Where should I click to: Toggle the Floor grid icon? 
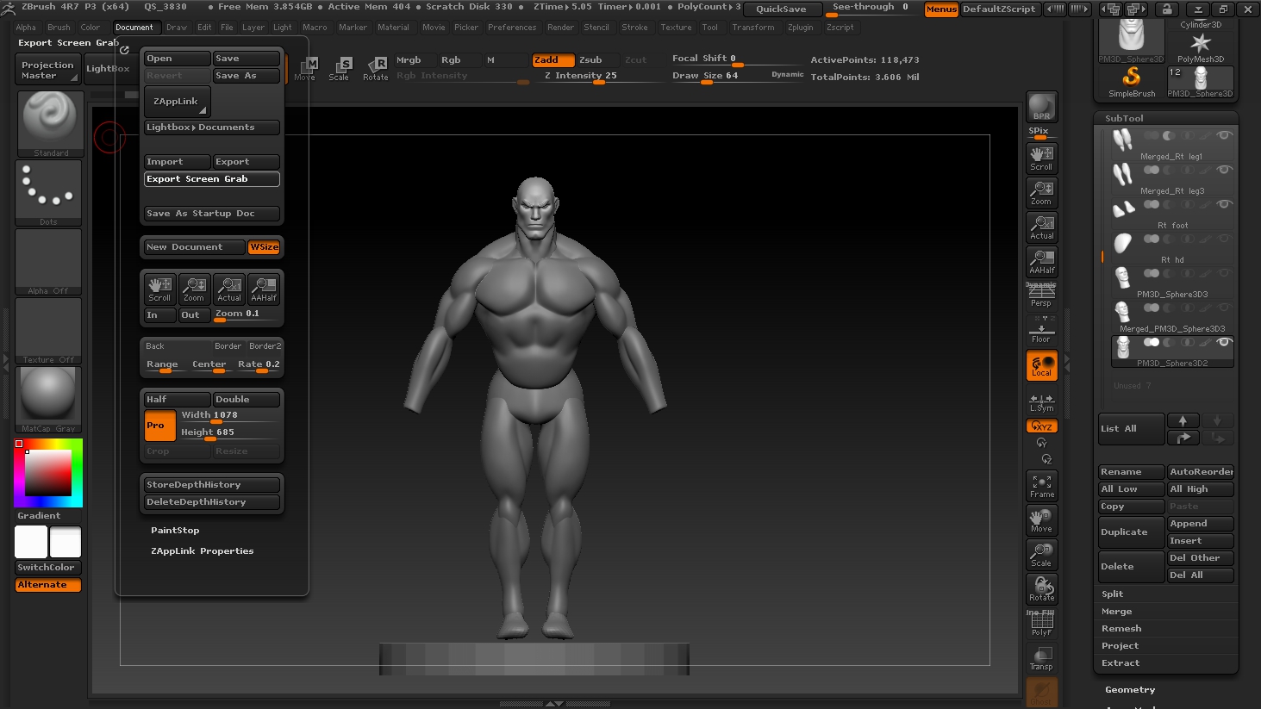click(1041, 330)
